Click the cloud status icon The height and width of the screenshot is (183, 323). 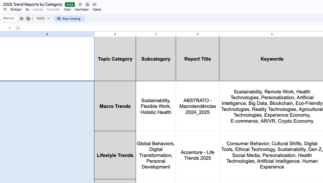(94, 4)
